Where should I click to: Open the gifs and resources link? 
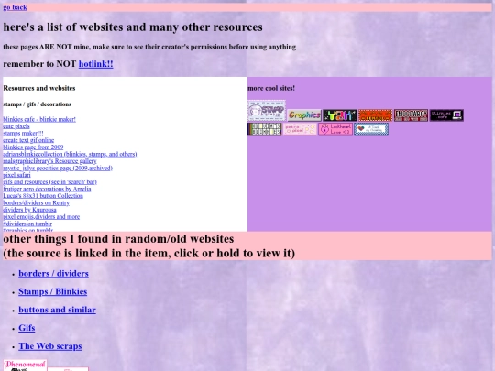tap(49, 181)
